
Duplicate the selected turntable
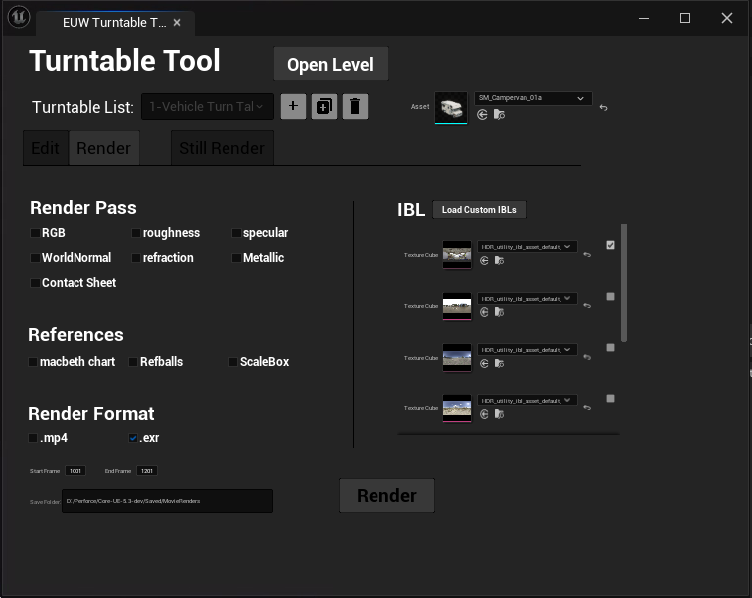(324, 106)
